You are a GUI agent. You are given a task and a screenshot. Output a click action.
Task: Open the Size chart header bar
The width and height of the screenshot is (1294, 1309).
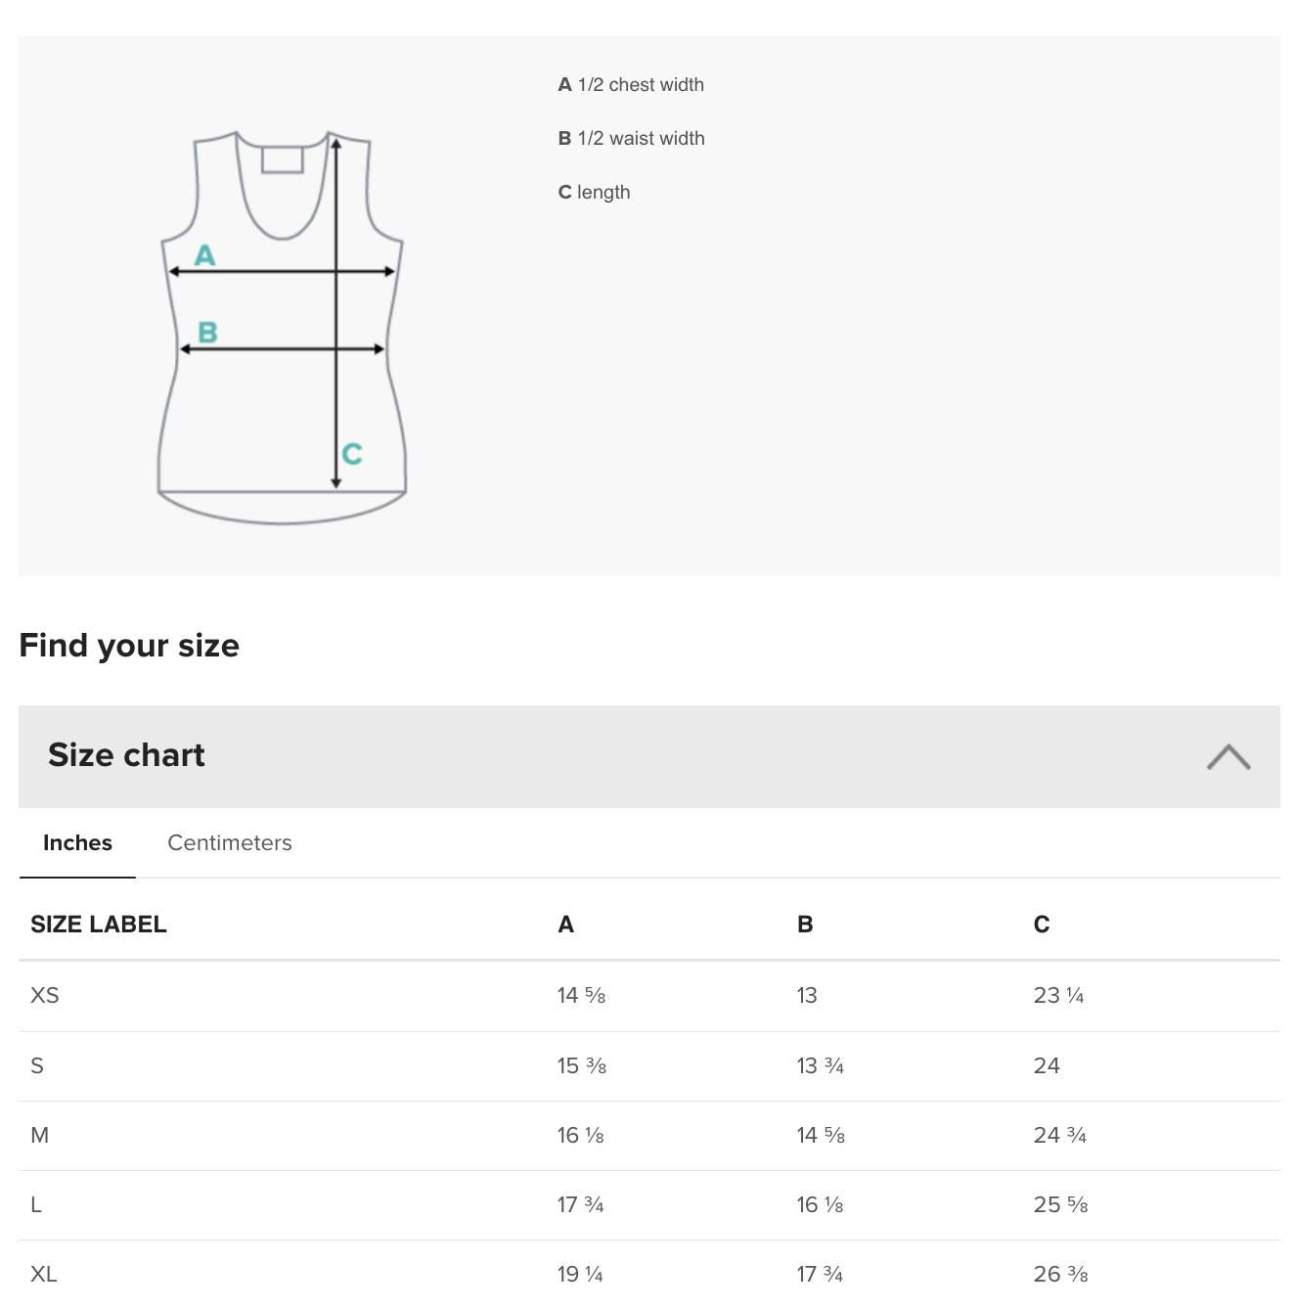pos(127,754)
